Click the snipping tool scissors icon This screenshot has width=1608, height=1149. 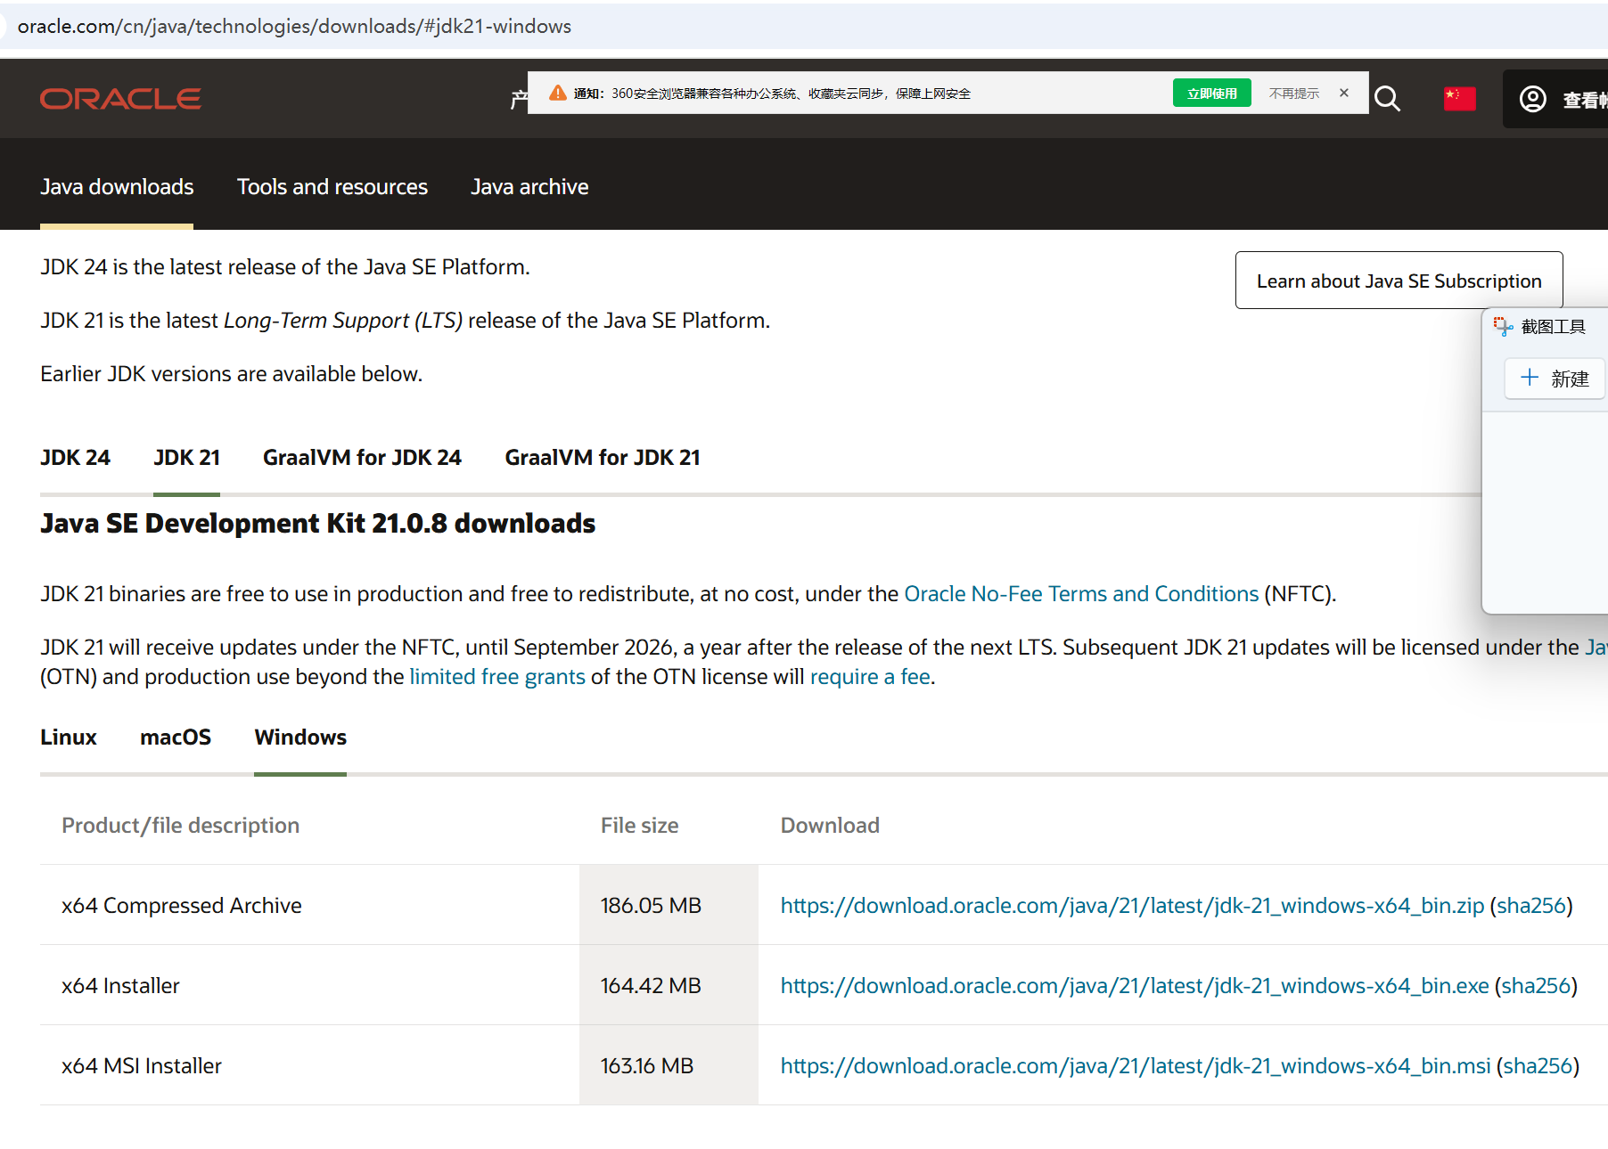(x=1503, y=327)
